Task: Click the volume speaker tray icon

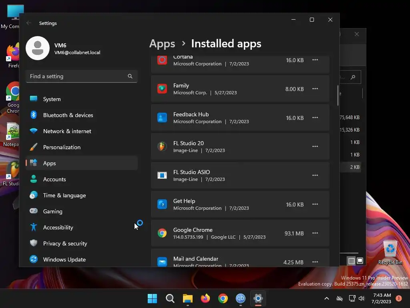Action: [x=362, y=298]
